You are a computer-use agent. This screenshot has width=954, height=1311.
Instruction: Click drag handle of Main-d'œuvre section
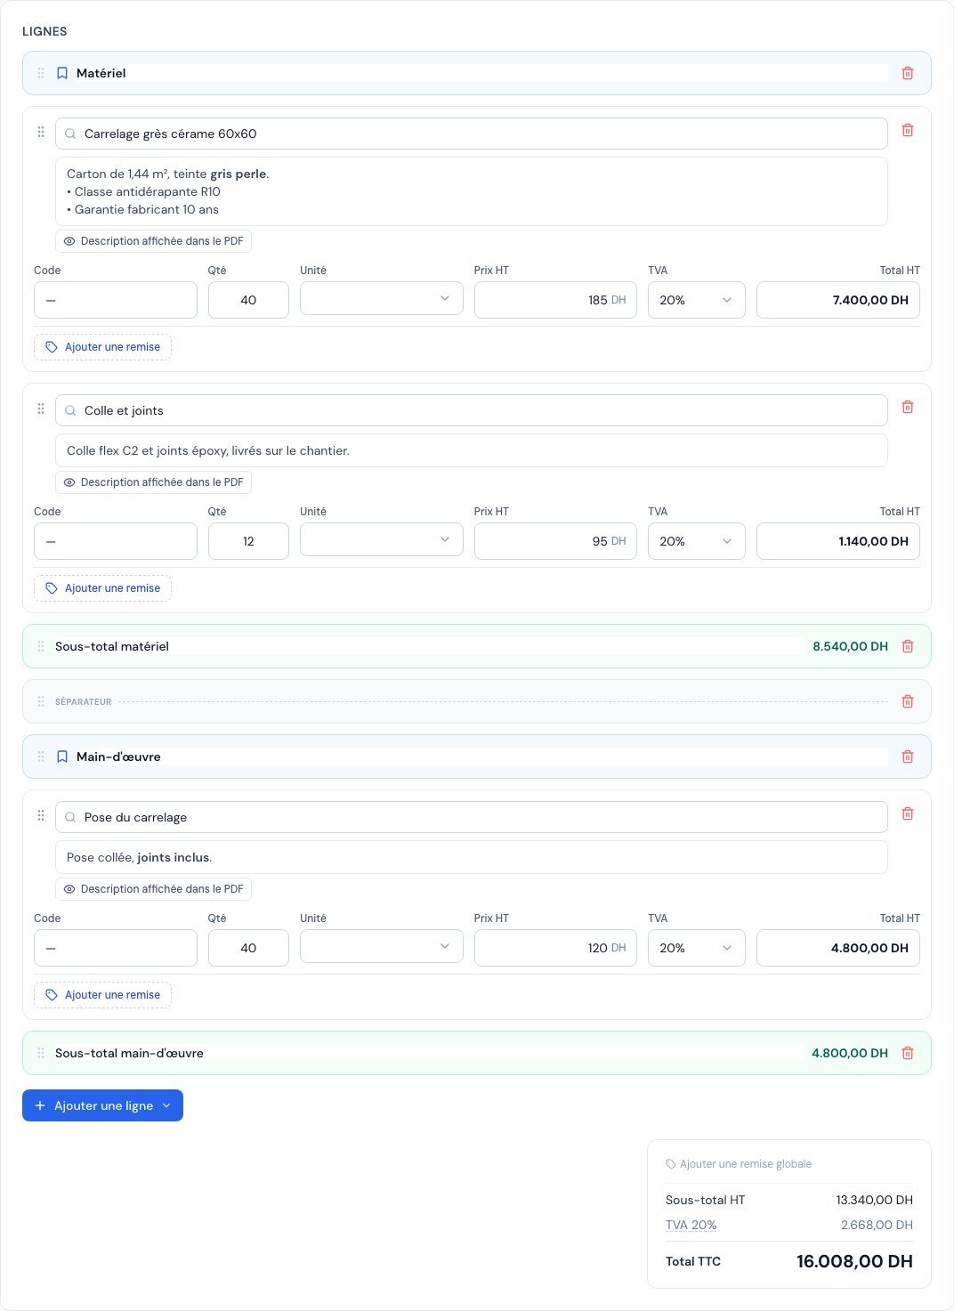point(41,757)
